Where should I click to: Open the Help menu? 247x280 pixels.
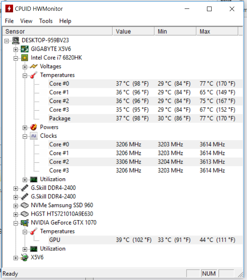[x=65, y=21]
